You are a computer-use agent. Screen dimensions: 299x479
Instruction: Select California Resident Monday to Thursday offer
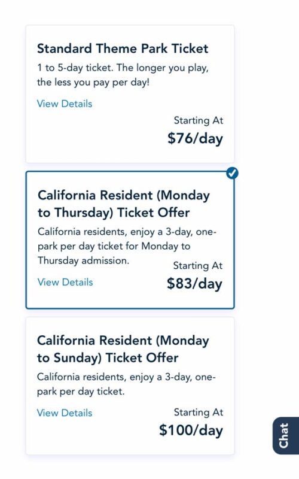pos(130,240)
